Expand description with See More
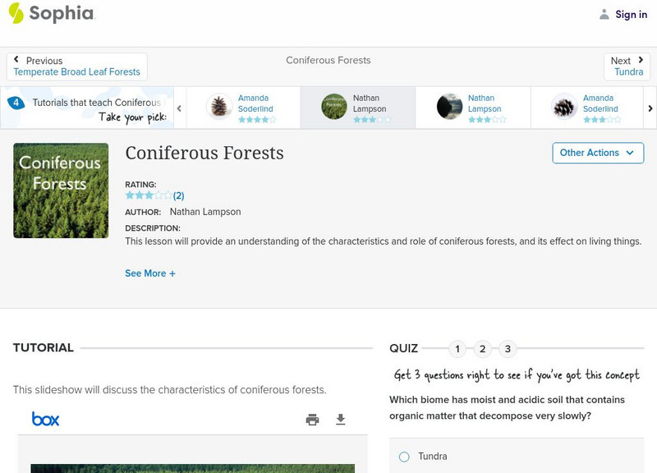 point(150,273)
